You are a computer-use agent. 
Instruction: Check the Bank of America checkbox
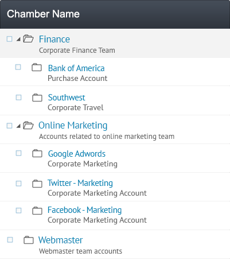click(18, 67)
